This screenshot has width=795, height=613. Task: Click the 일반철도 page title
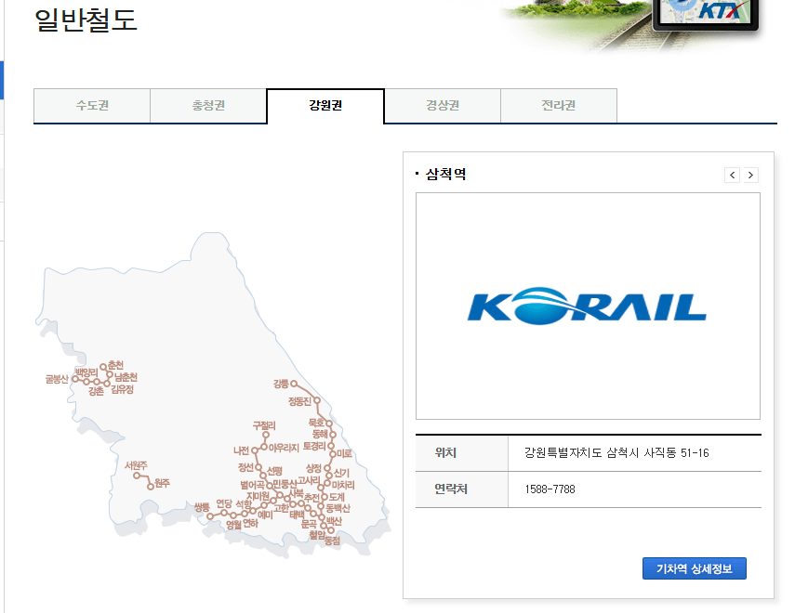(86, 20)
